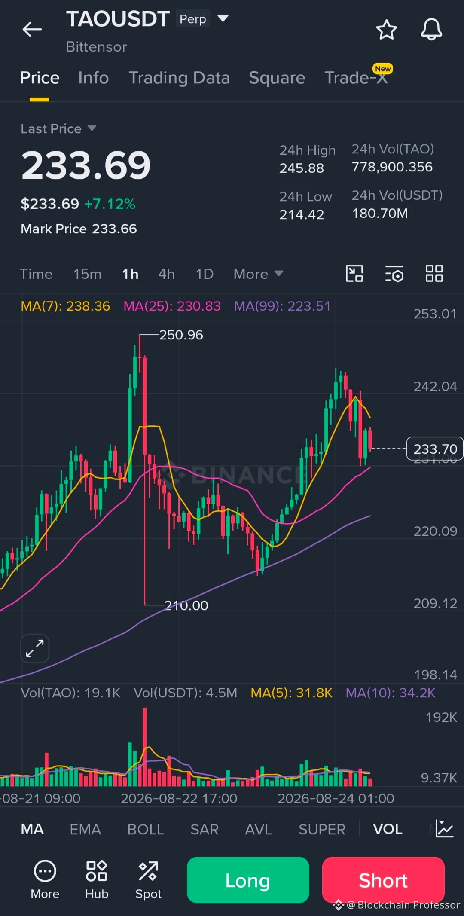Tap the Mark Price 233.66 text
The image size is (464, 916).
coord(79,229)
